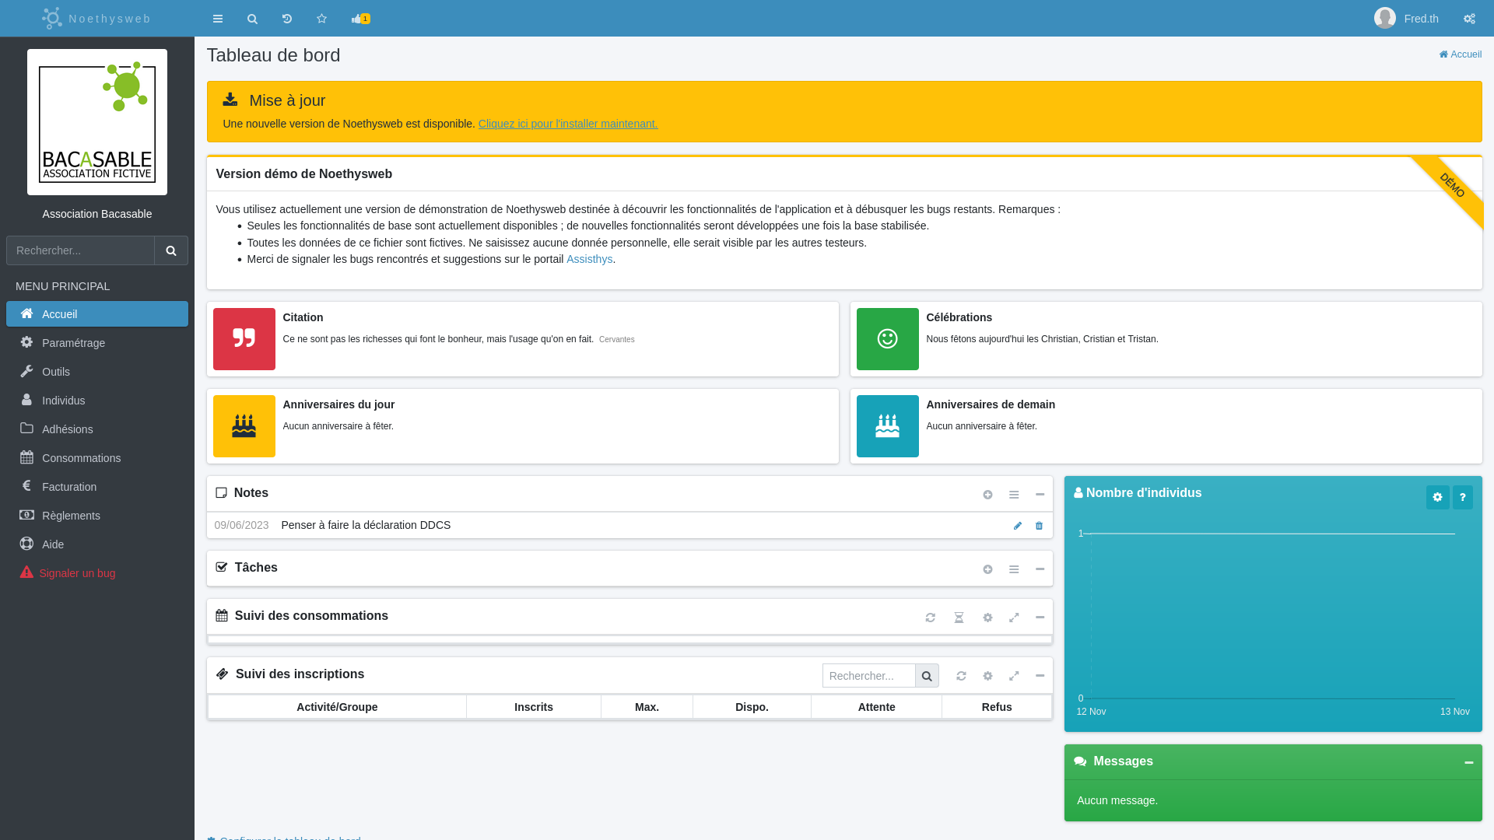Image resolution: width=1494 pixels, height=840 pixels.
Task: Open Facturation in main menu
Action: 69,487
